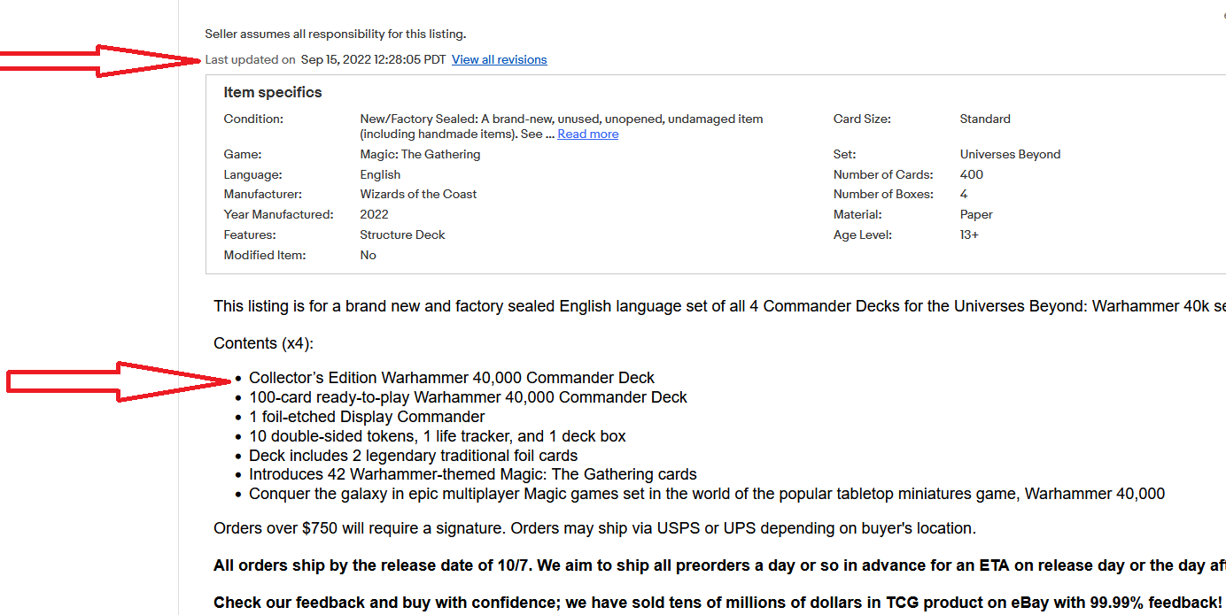
Task: Click the 10 double-sided tokens bullet
Action: (x=437, y=436)
